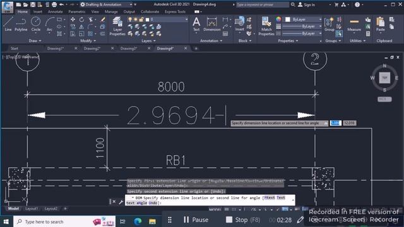The height and width of the screenshot is (227, 404).
Task: Open the Annotate ribbon tab
Action: click(55, 11)
